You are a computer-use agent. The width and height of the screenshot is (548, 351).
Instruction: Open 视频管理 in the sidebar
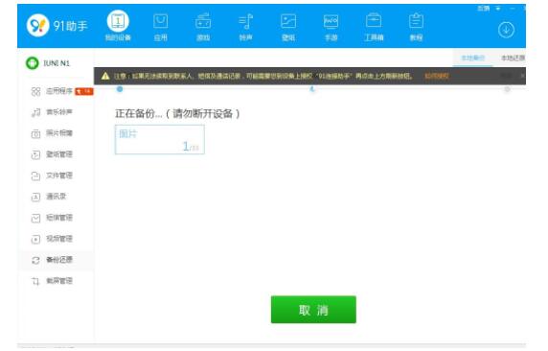52,239
